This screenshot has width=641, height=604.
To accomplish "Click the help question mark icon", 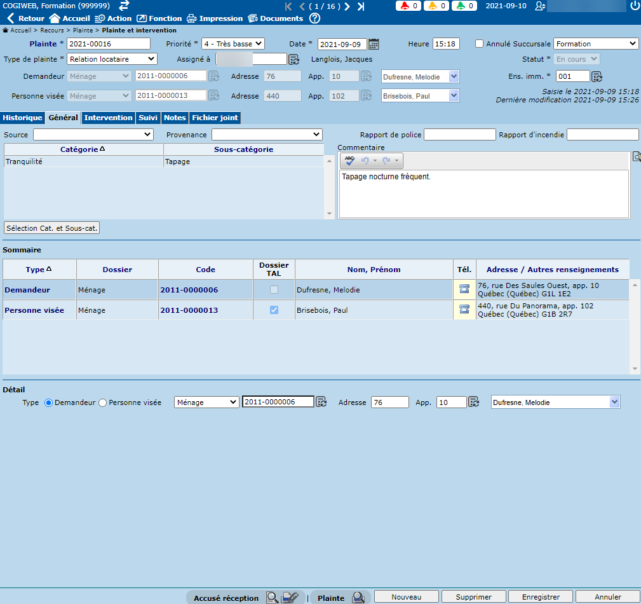I will [x=314, y=18].
